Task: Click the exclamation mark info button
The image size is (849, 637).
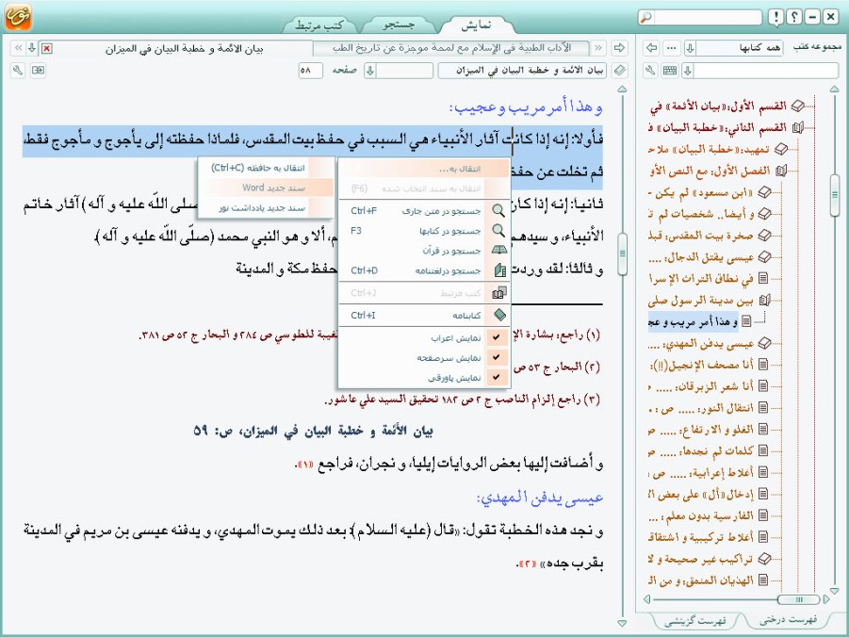Action: (x=776, y=17)
